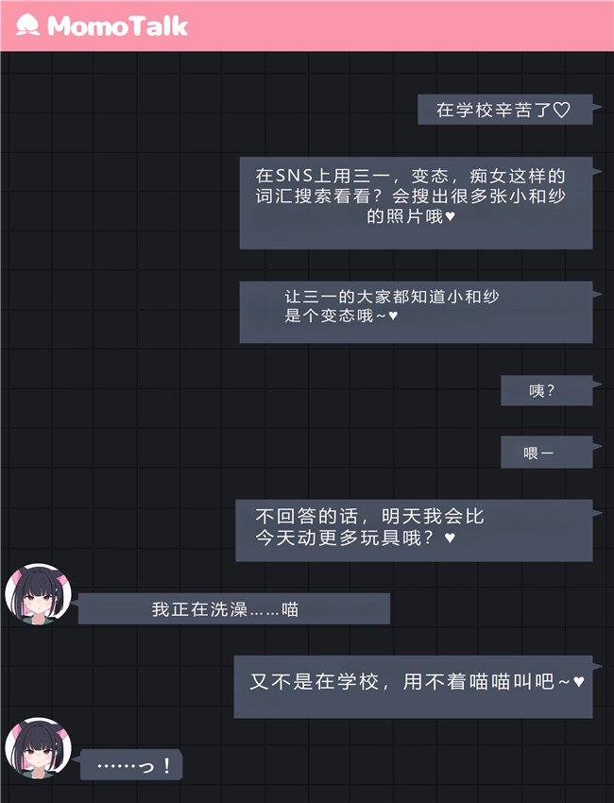Click the heart after 玩具哦?

(x=450, y=538)
